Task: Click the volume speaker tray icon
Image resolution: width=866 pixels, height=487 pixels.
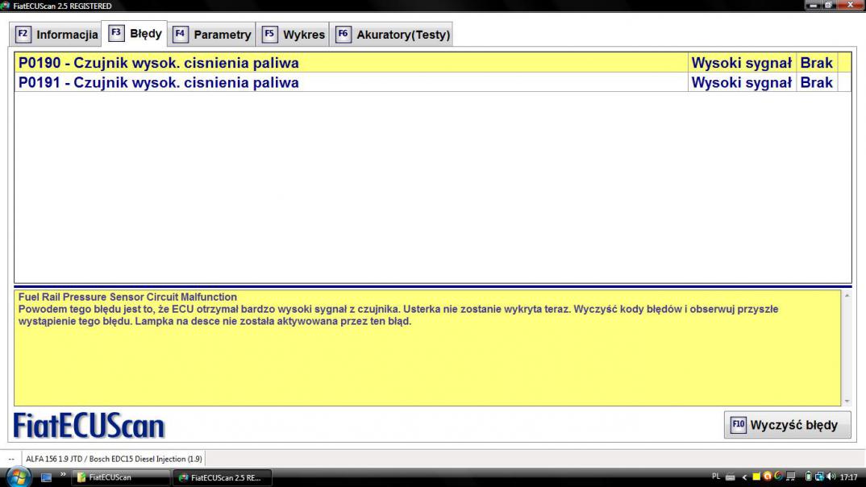Action: tap(831, 477)
